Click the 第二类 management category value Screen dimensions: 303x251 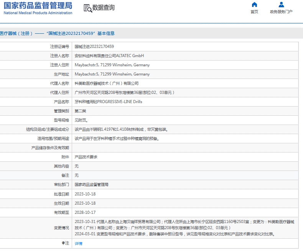81,111
